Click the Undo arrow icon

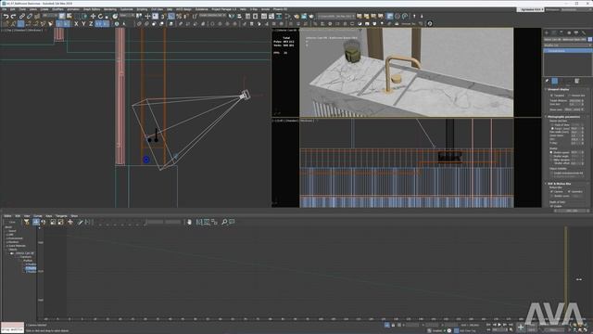click(x=6, y=17)
